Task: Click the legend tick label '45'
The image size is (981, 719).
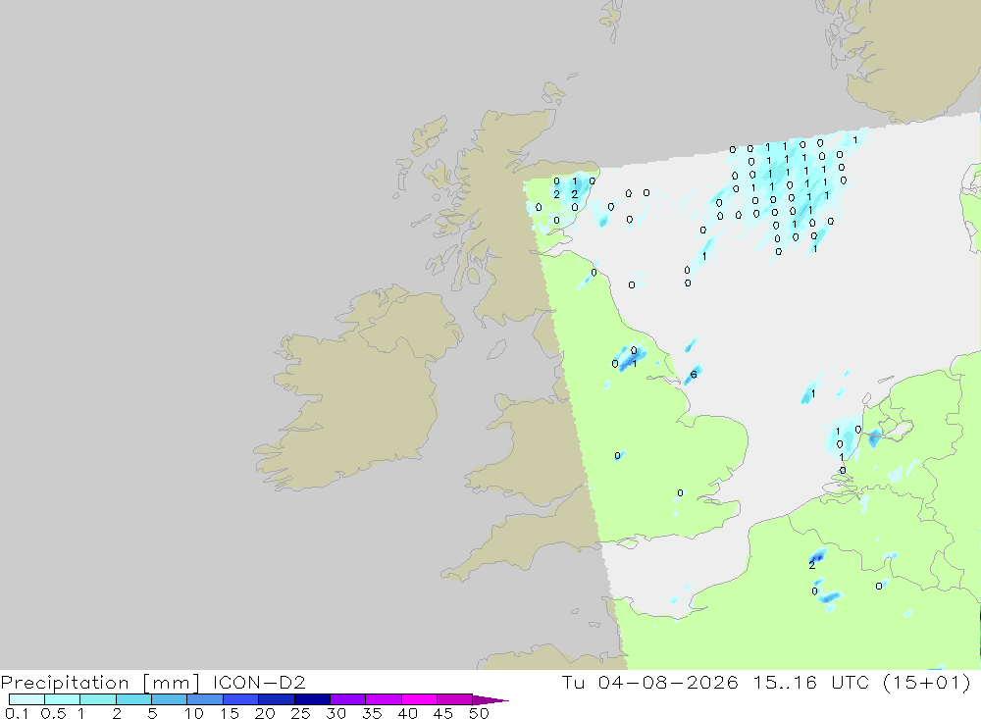Action: [x=443, y=713]
